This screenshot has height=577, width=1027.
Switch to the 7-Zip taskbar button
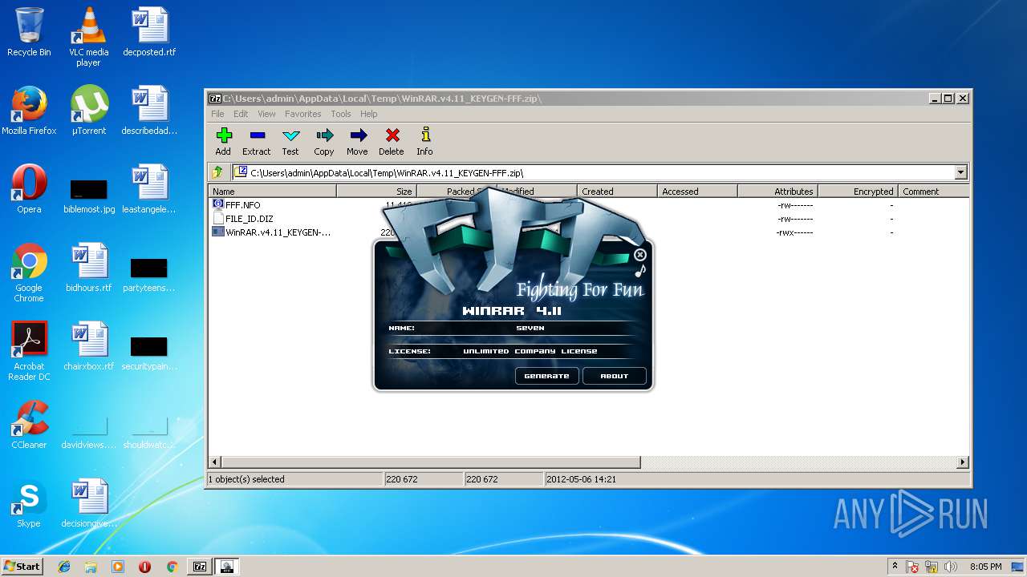[x=200, y=567]
